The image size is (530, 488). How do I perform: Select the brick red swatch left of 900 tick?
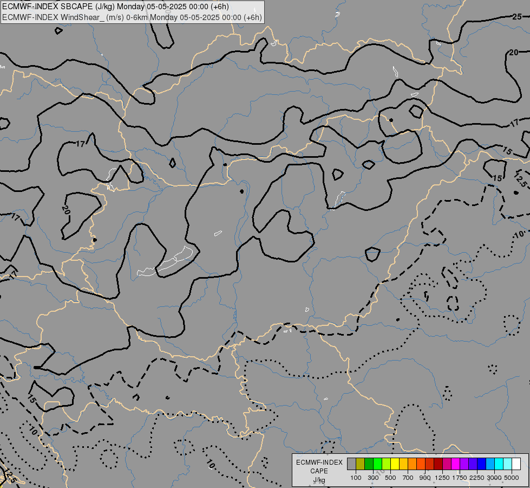(x=430, y=464)
